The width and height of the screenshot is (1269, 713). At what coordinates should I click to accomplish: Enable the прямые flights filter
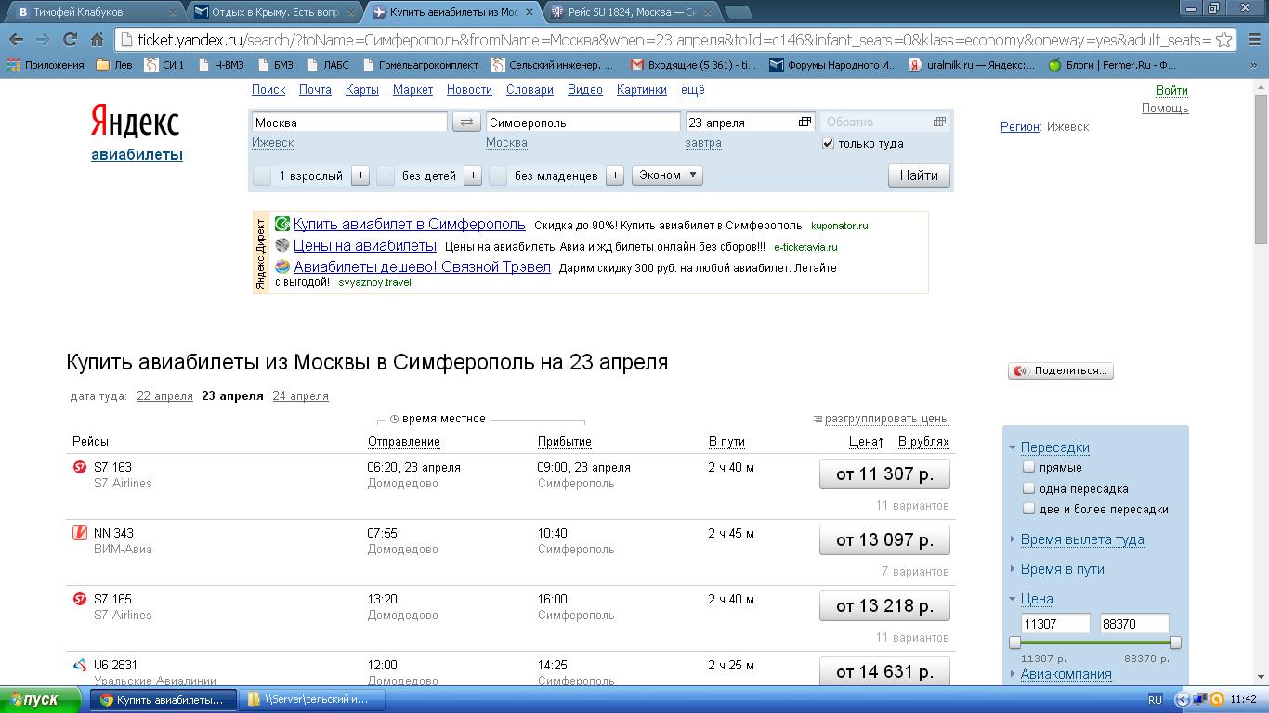(x=1028, y=467)
